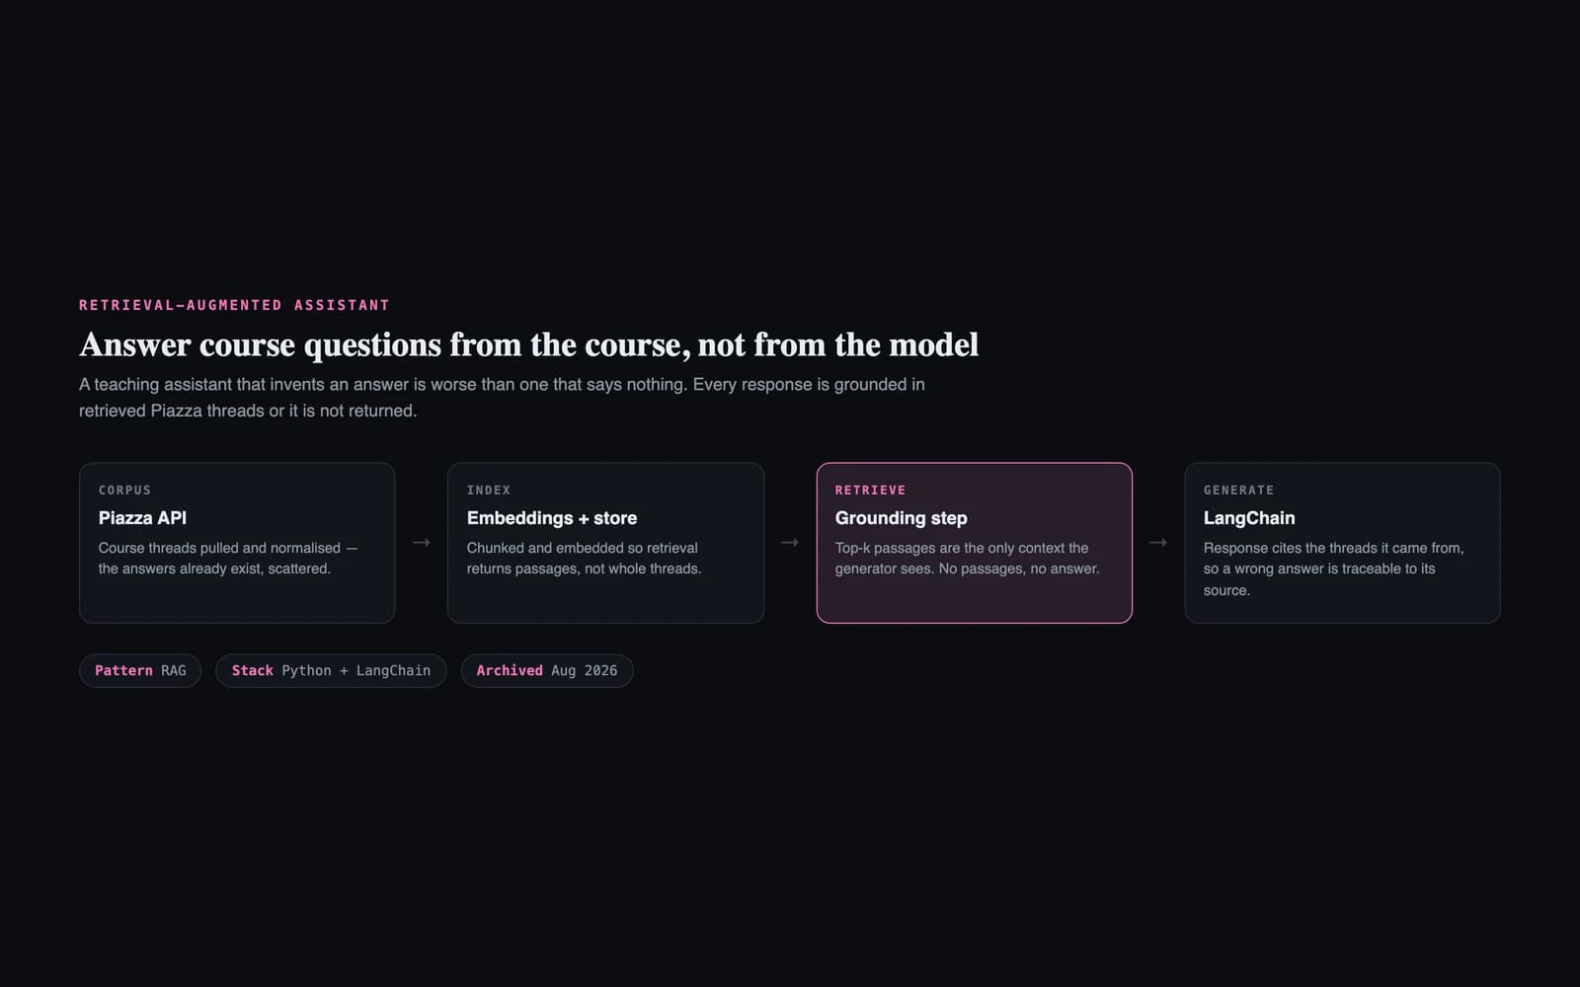Open the LangChain generate card
Viewport: 1580px width, 987px height.
pyautogui.click(x=1342, y=543)
